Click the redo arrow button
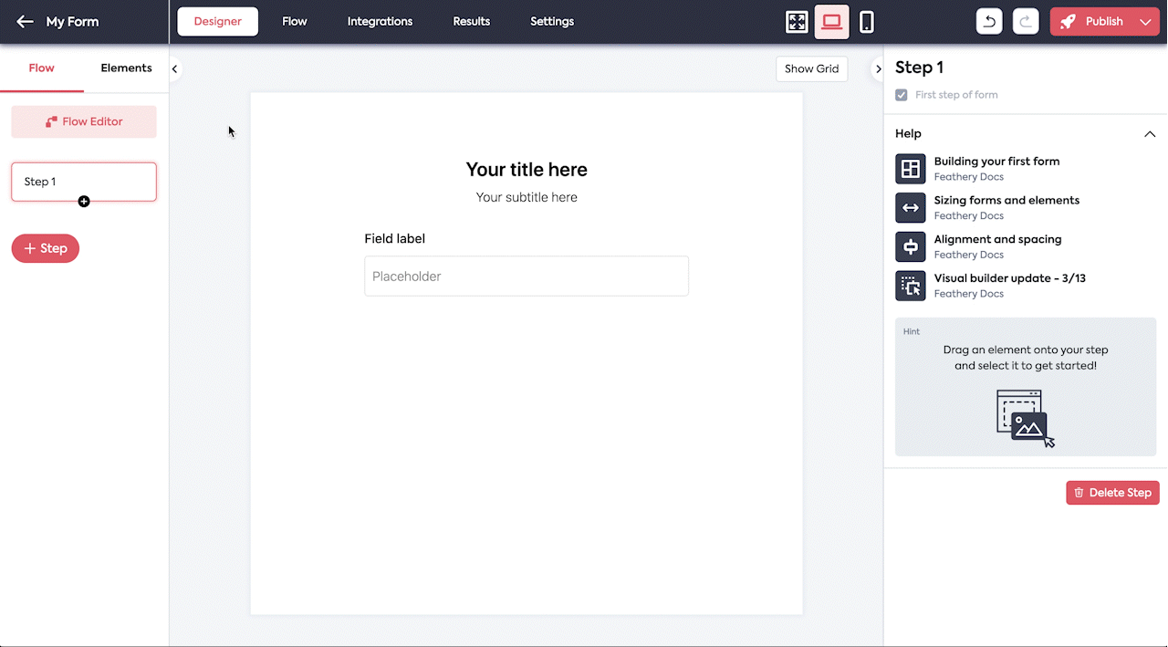 point(1026,22)
